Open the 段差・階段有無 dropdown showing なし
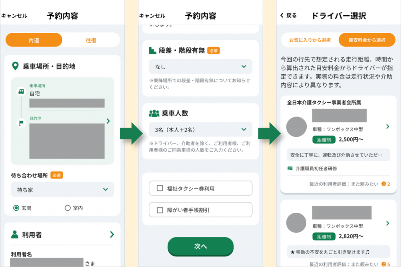The height and width of the screenshot is (267, 401). [200, 66]
